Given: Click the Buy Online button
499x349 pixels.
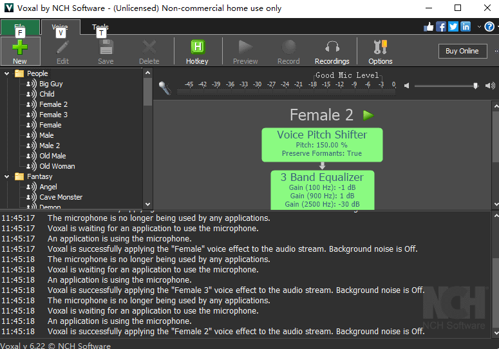Looking at the screenshot, I should (462, 51).
